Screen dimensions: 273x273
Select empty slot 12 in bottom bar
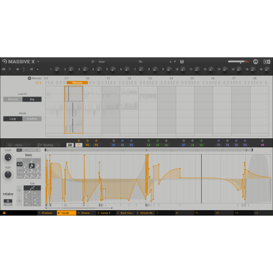[263, 213]
